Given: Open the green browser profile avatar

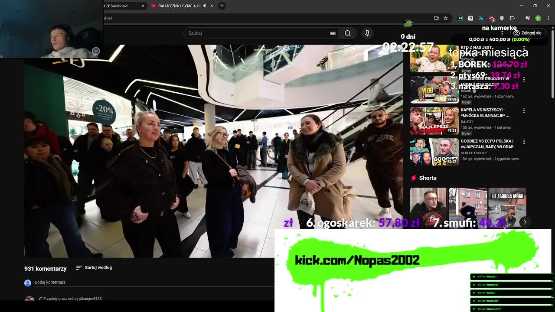Looking at the screenshot, I should coord(538,18).
